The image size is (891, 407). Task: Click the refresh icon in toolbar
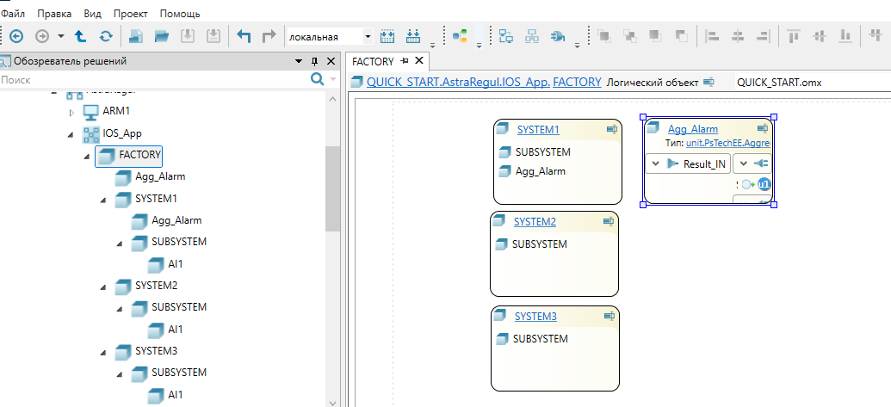coord(106,36)
